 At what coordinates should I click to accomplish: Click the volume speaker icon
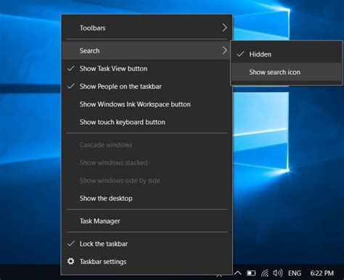(278, 273)
